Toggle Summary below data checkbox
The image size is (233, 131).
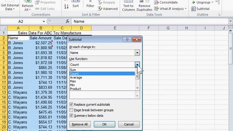(71, 116)
